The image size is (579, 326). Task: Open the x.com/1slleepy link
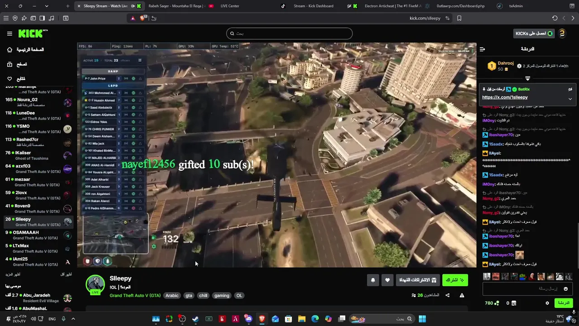(505, 97)
